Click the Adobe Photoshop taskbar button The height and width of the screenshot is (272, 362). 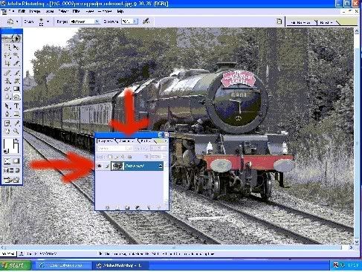tap(121, 265)
